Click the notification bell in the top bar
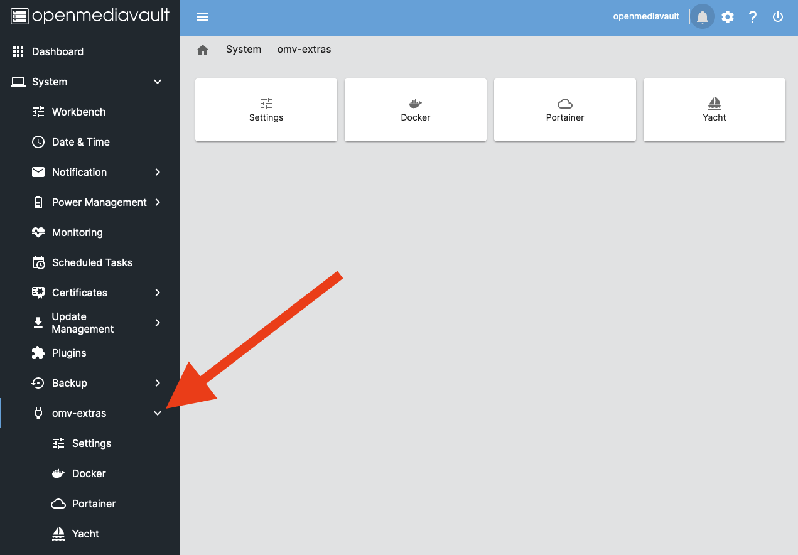The width and height of the screenshot is (798, 555). (702, 16)
